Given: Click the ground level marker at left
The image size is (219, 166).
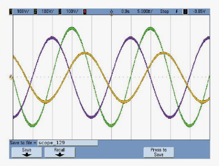Looking at the screenshot, I should (11, 77).
